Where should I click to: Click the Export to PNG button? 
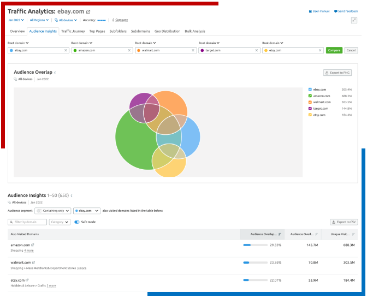[338, 73]
